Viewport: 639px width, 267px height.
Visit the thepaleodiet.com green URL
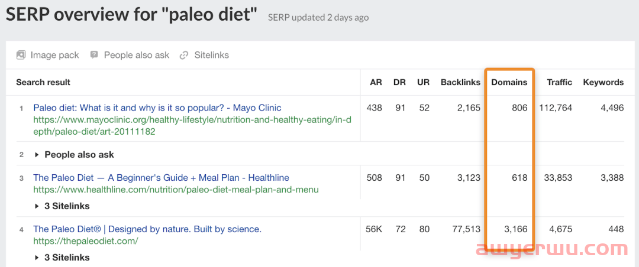pos(86,241)
